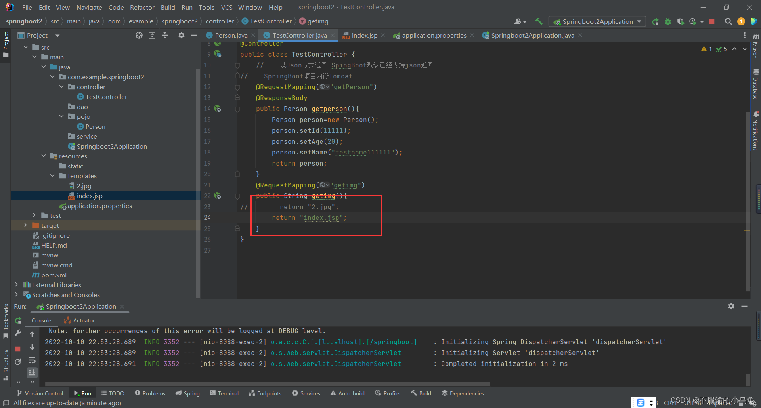Open the Spring tool window
This screenshot has height=408, width=761.
tap(187, 393)
